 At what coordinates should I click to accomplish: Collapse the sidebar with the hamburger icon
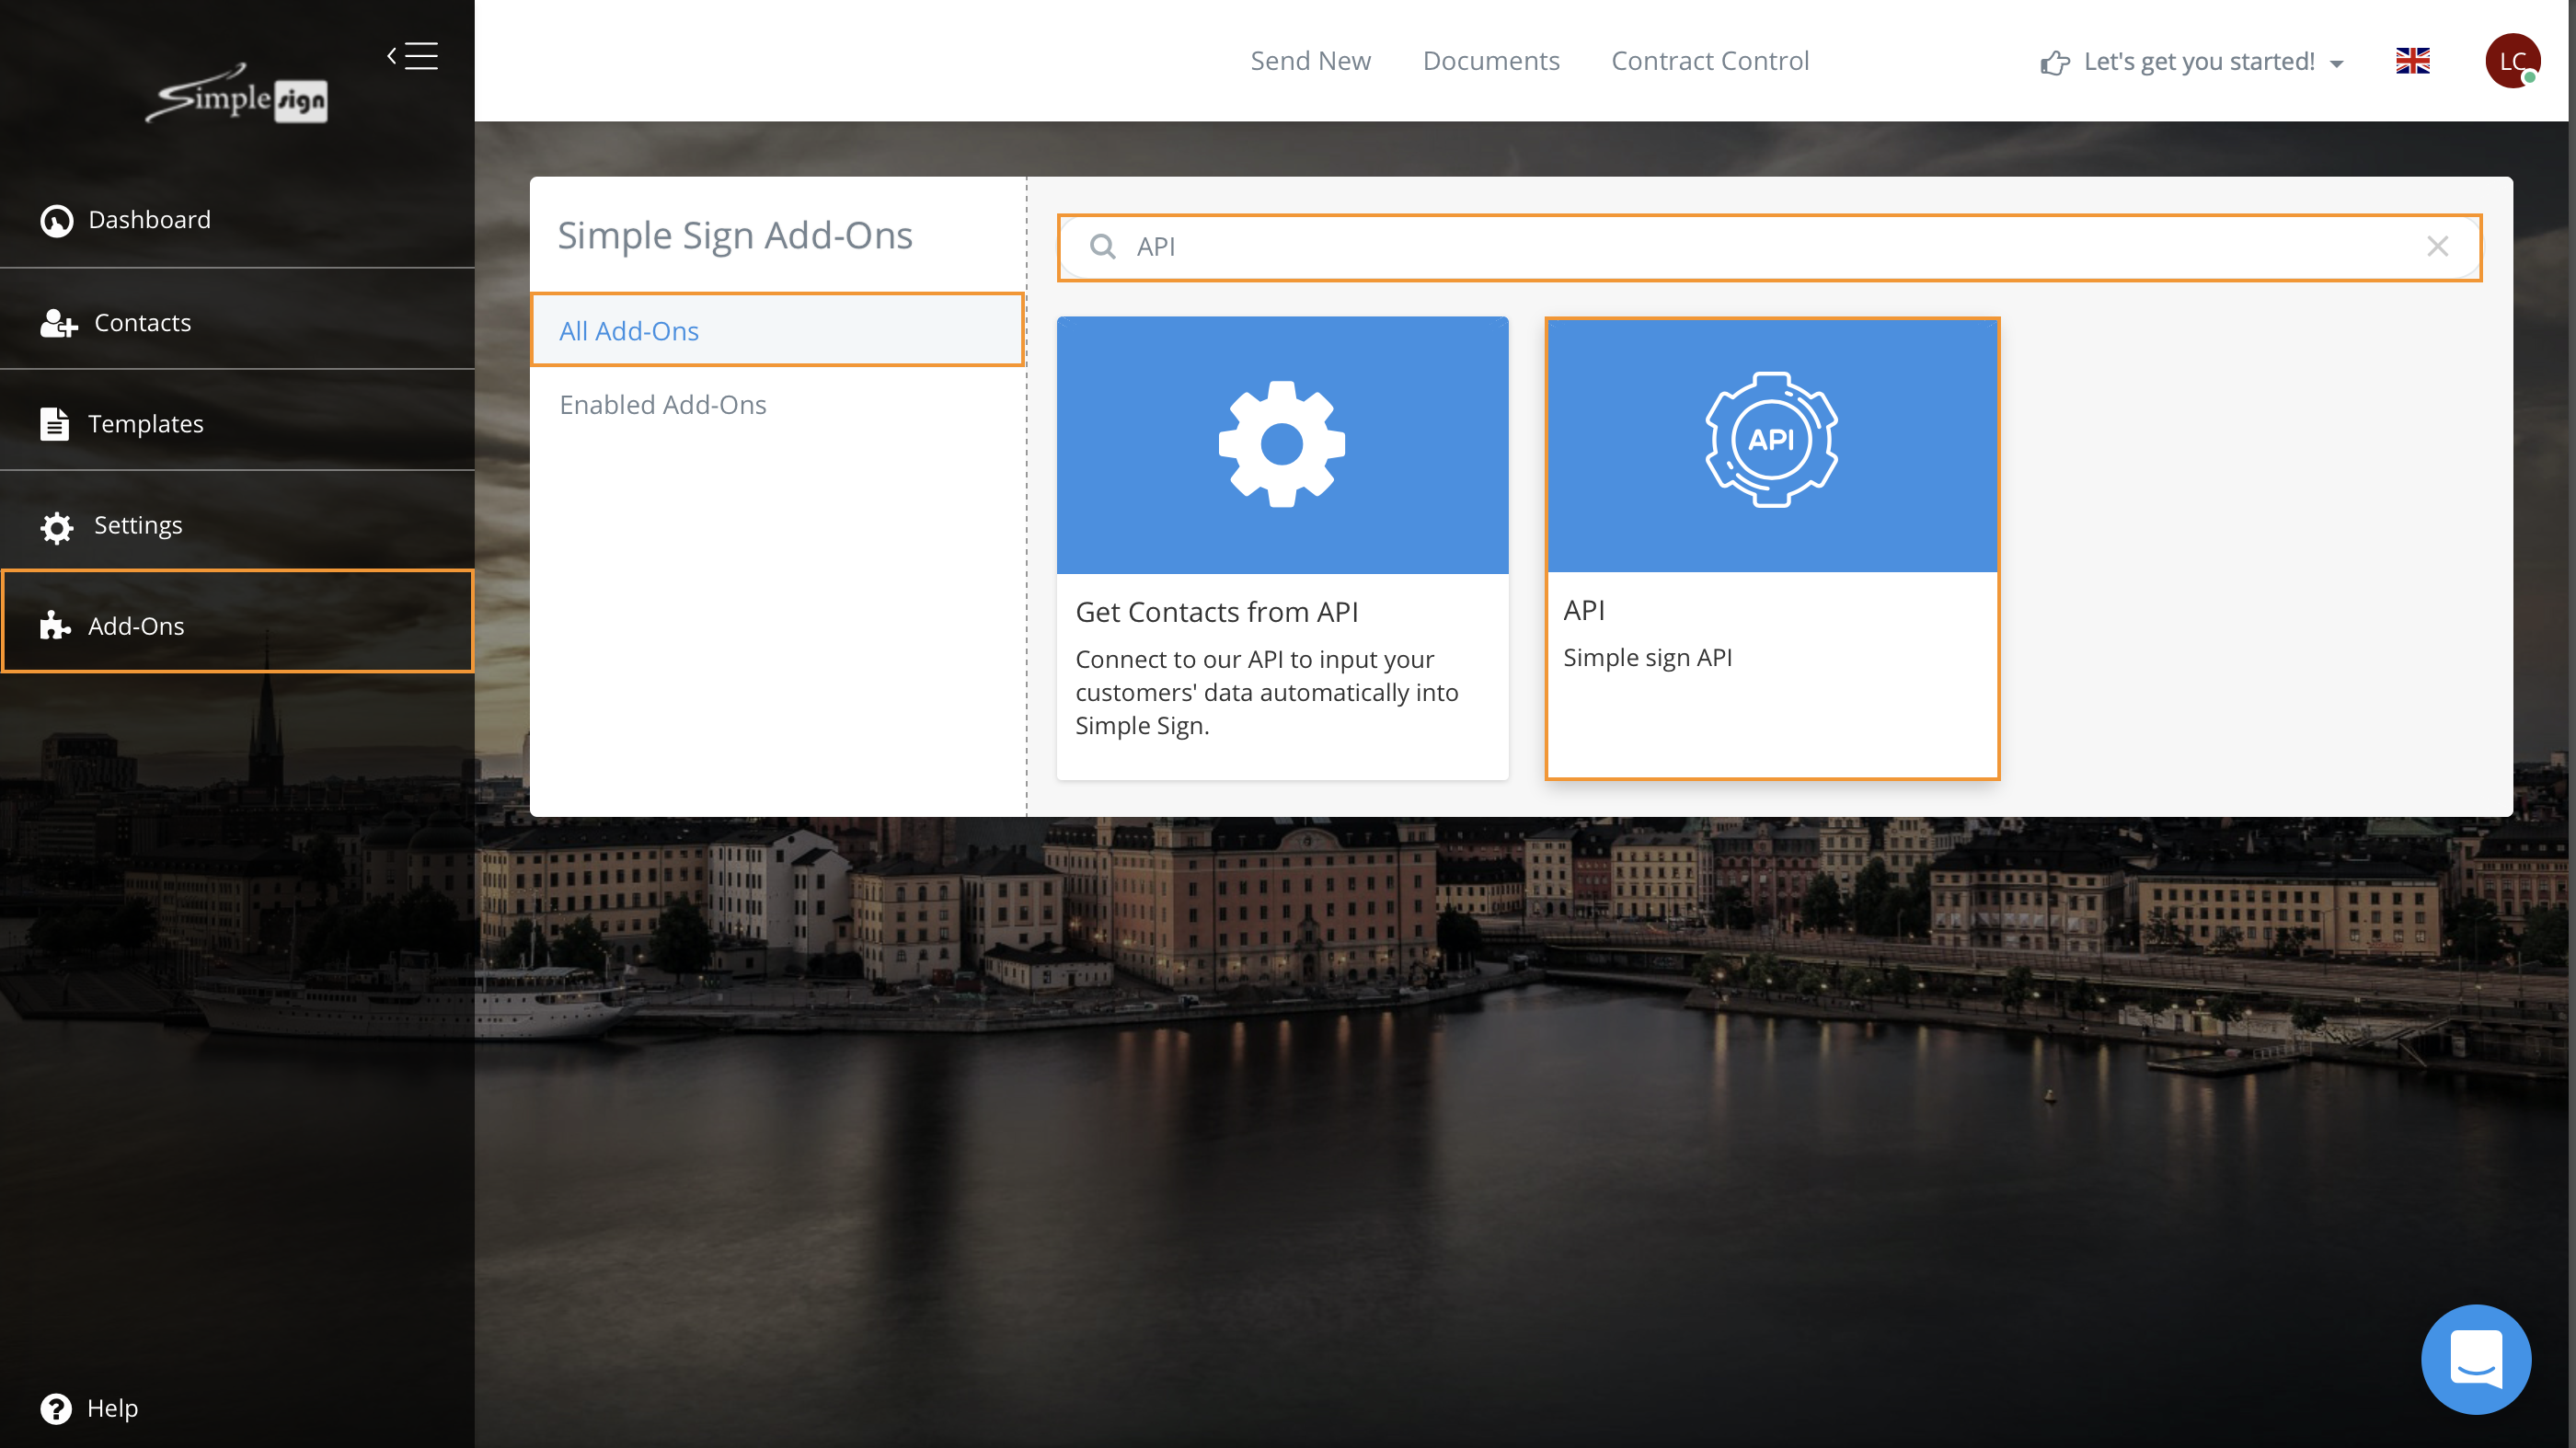pos(413,56)
